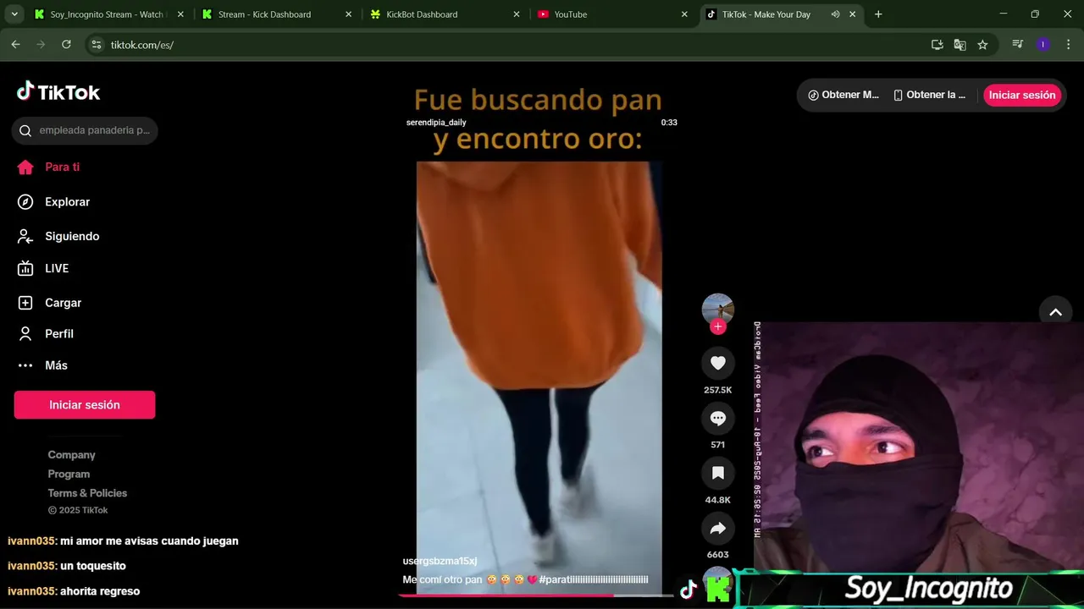Click the TikTok logo
Screen dimensions: 1084x609
point(58,92)
